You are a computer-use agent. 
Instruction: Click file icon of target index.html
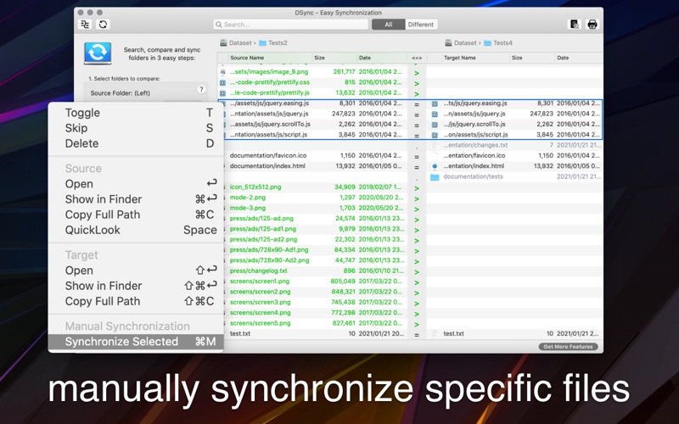(x=435, y=166)
